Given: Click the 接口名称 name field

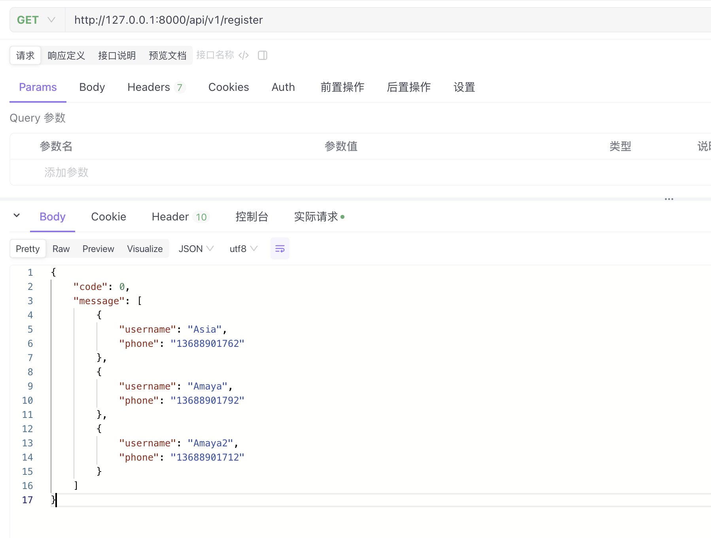Looking at the screenshot, I should pyautogui.click(x=215, y=55).
